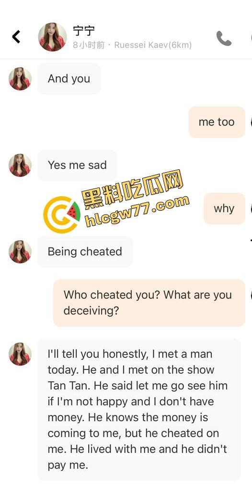Screen dimensions: 252x485
Task: Tap the contact name 宁宁
Action: click(84, 31)
